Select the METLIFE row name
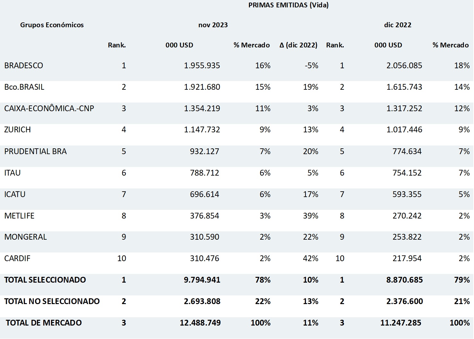Image resolution: width=474 pixels, height=339 pixels. (x=19, y=216)
